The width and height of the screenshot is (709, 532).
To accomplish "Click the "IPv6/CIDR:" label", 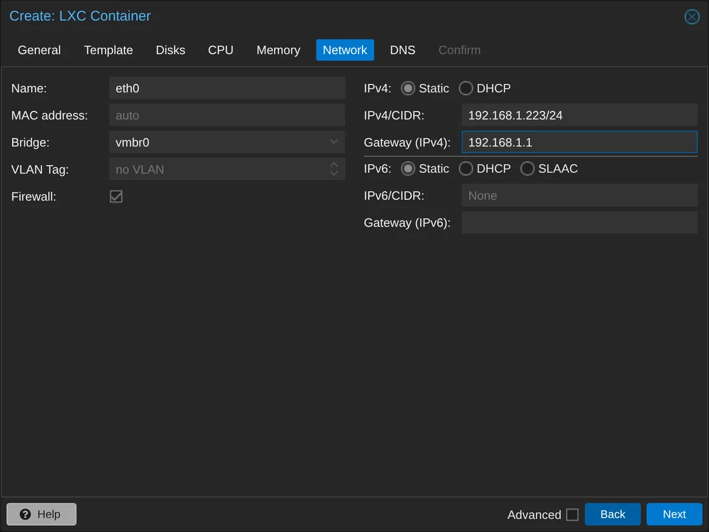I will point(394,196).
